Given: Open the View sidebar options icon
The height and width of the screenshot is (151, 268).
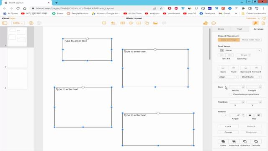Looking at the screenshot, I should tap(5, 23).
